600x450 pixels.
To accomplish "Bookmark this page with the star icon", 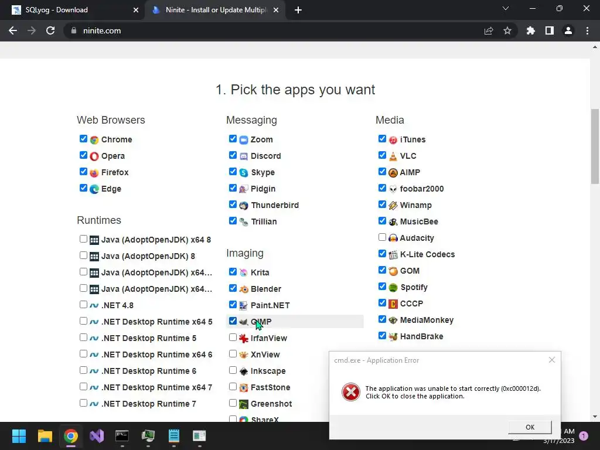I will (x=507, y=30).
